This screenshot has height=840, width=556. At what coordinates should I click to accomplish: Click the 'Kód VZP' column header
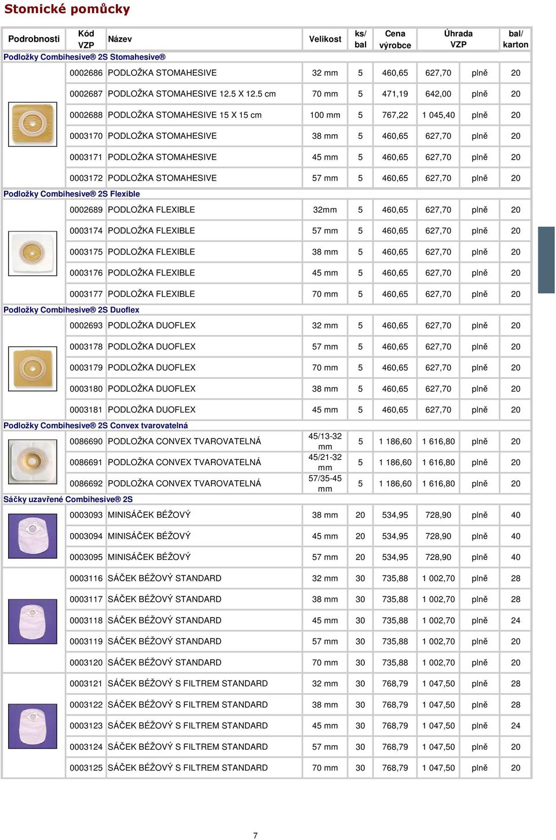click(x=86, y=39)
